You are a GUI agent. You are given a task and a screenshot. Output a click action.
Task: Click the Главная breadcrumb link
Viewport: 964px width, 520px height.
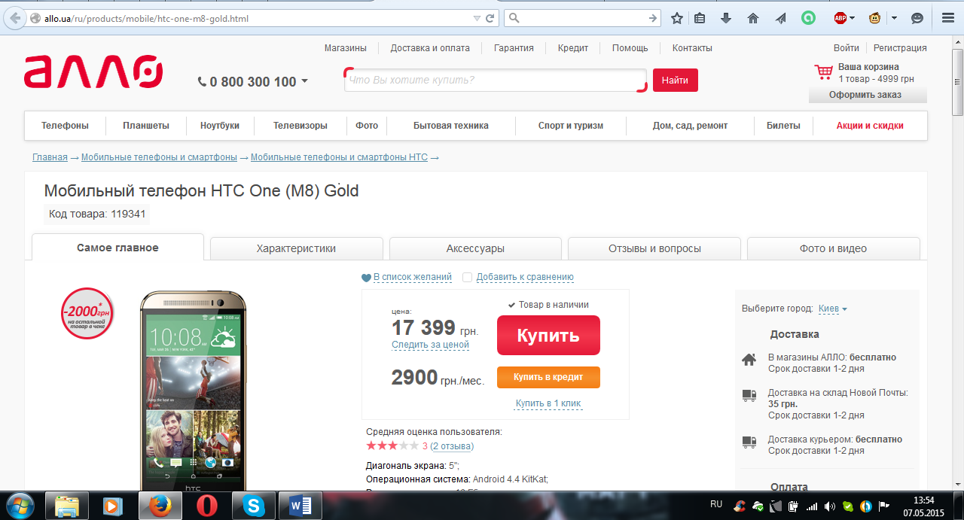click(50, 157)
